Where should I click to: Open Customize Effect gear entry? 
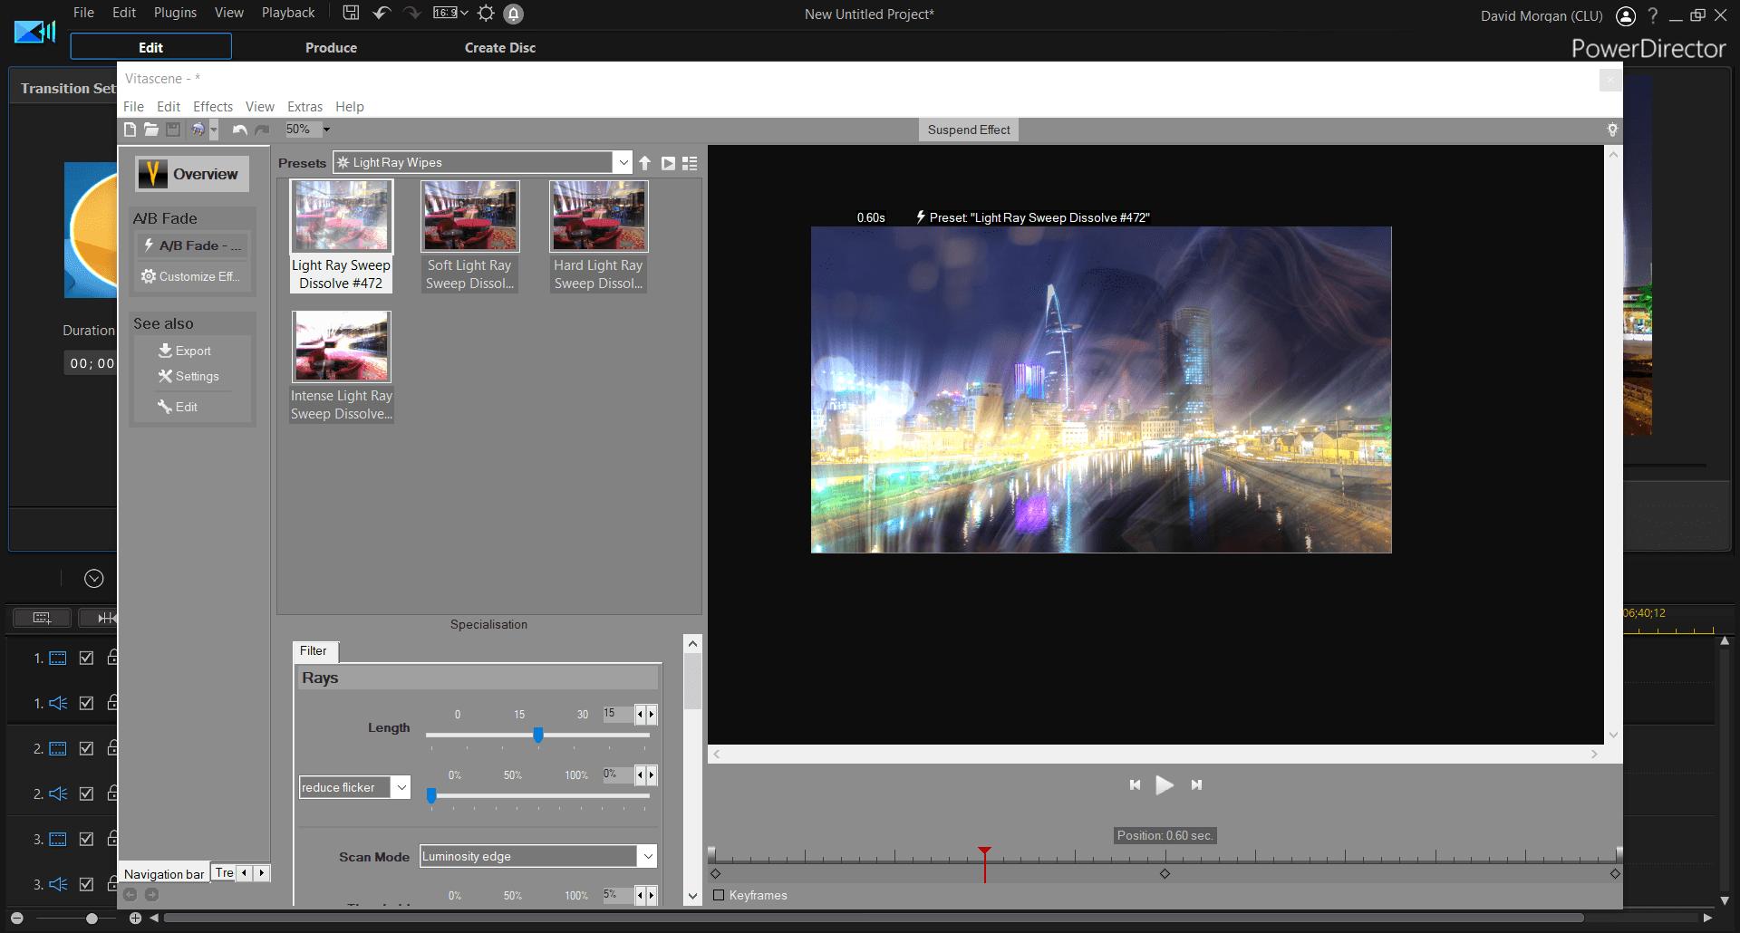(190, 276)
